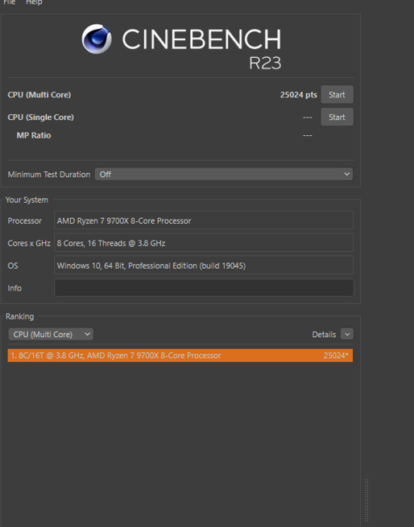Click the MP Ratio label
This screenshot has height=527, width=414.
(34, 135)
